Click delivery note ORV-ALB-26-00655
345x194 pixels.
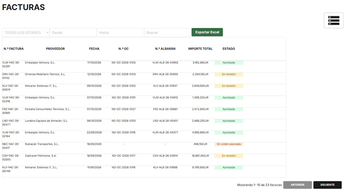coord(165,74)
